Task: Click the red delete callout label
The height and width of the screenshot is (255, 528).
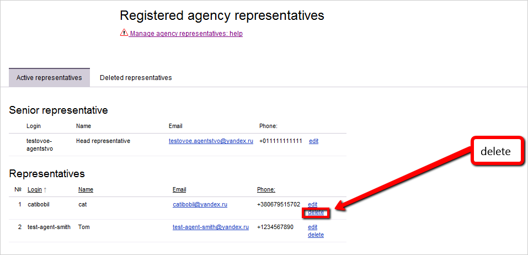Action: click(x=495, y=151)
